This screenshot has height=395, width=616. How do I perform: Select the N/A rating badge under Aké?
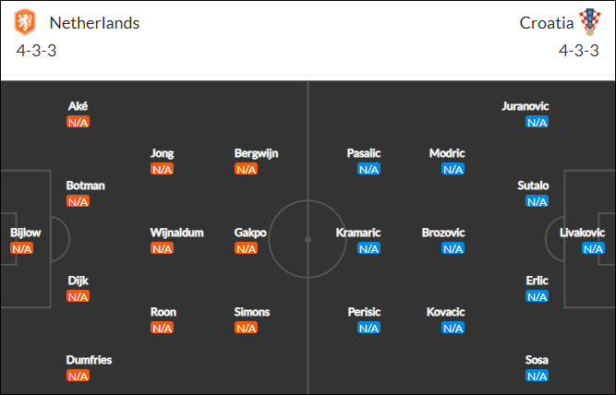pos(78,122)
